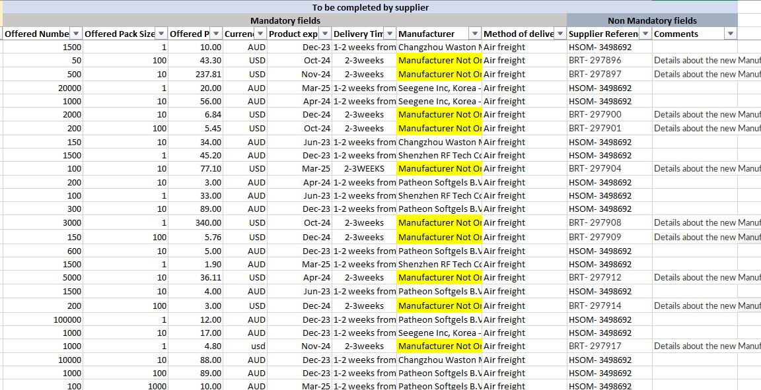Screen dimensions: 761x390
Task: Select supplier reference BRT- 297909
Action: tap(609, 237)
